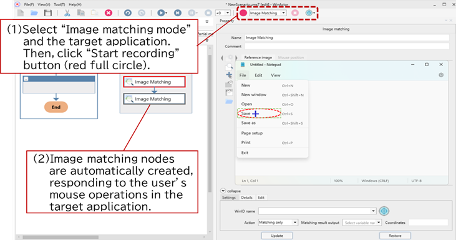
Task: Collapse the section with the collapse chevron
Action: (x=223, y=191)
